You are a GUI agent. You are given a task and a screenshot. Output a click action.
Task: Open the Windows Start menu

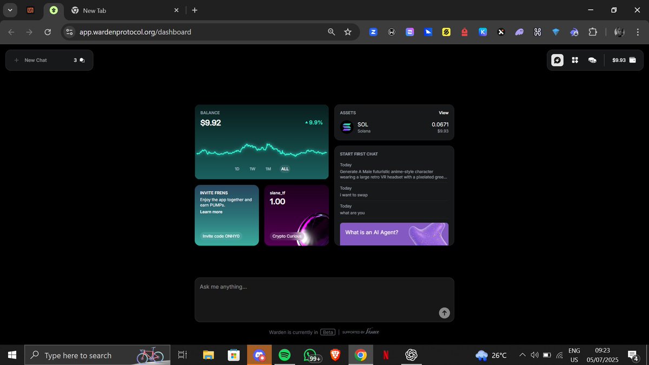click(x=12, y=355)
